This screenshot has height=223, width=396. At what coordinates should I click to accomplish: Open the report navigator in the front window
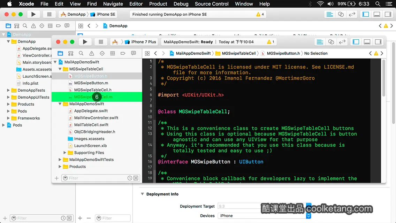(x=134, y=53)
